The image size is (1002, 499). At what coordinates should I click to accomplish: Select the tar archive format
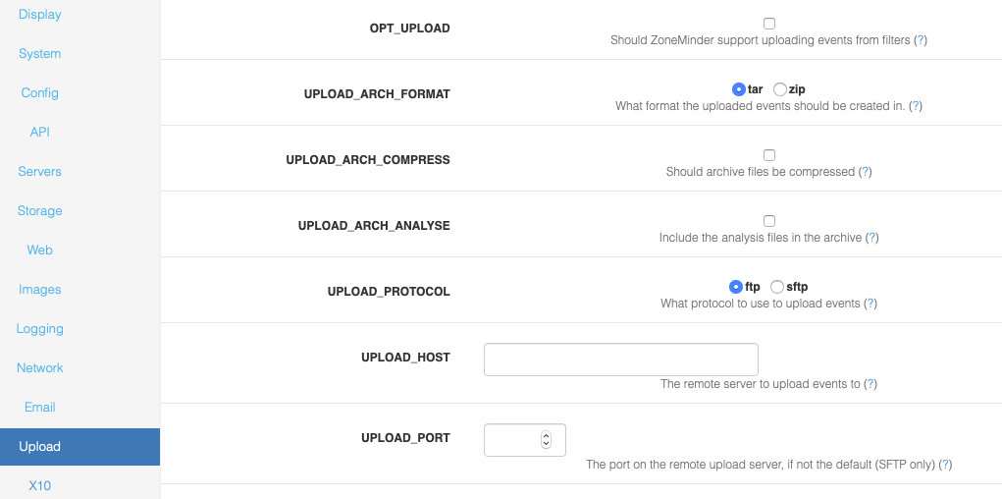tap(738, 89)
